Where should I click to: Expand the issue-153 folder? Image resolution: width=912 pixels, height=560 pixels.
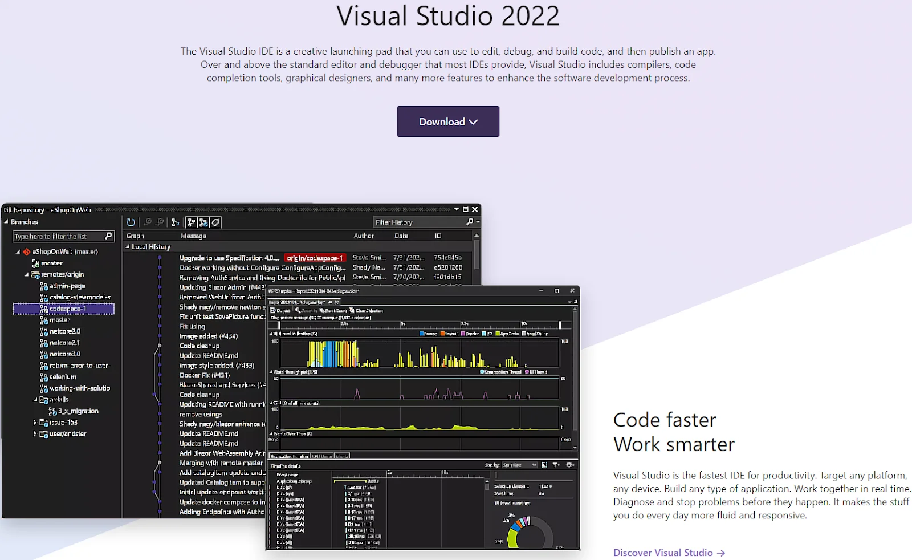pos(35,423)
